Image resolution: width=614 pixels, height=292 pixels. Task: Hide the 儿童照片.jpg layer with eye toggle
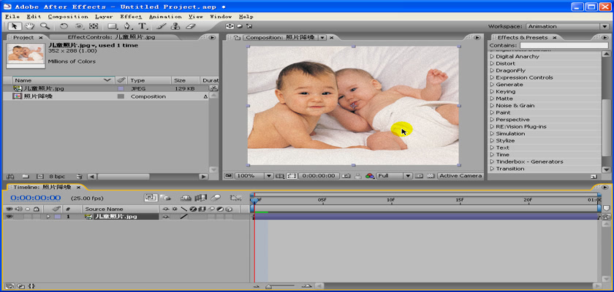pyautogui.click(x=10, y=217)
